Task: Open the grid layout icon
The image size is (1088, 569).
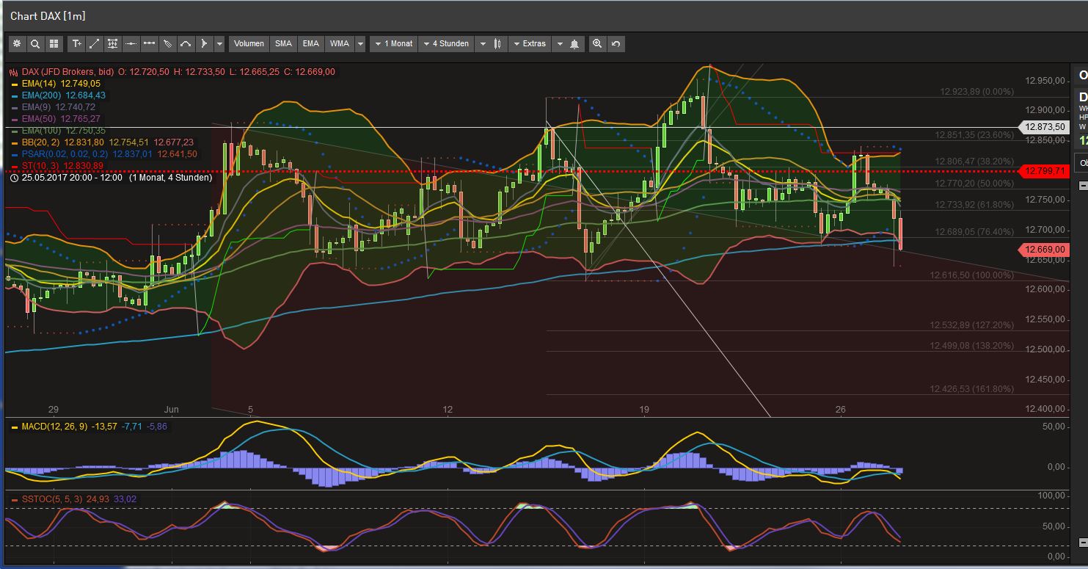Action: [x=54, y=43]
